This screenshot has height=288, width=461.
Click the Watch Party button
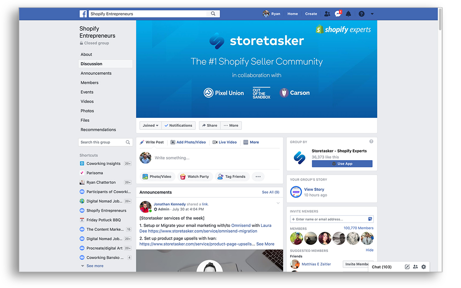point(195,177)
